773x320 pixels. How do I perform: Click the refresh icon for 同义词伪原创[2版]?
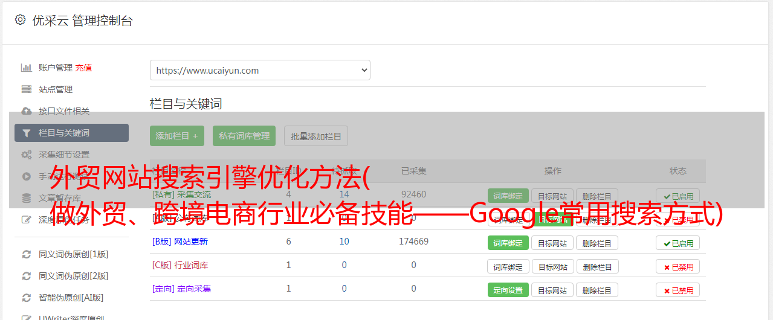point(27,276)
